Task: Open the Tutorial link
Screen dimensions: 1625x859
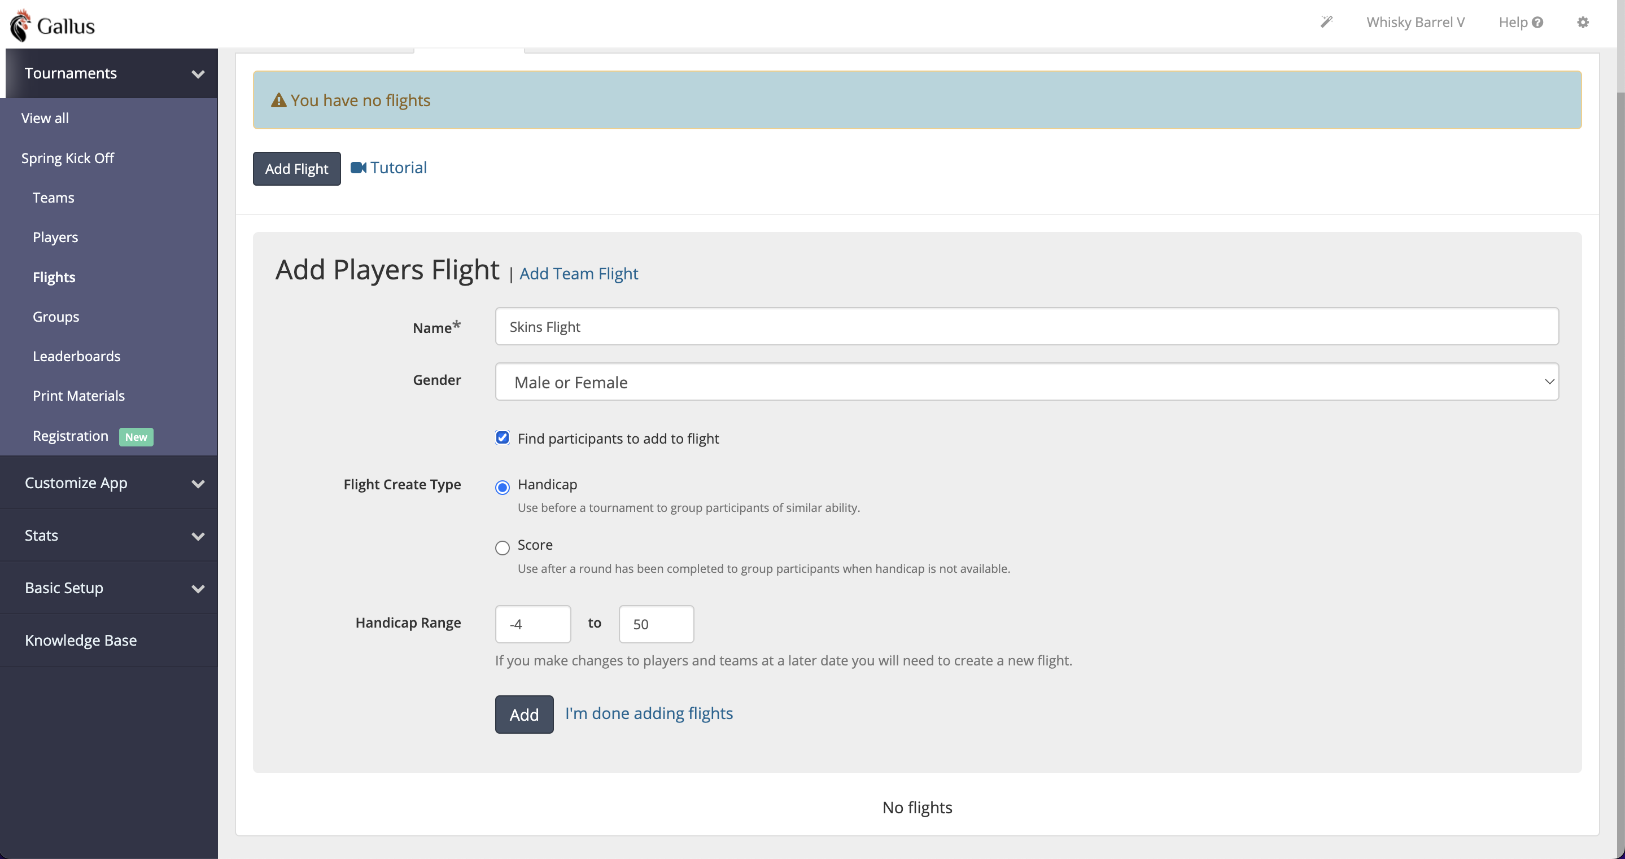Action: coord(399,167)
